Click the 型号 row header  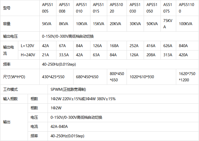coord(7,8)
